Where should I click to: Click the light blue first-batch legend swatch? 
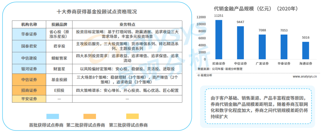coord(53,116)
